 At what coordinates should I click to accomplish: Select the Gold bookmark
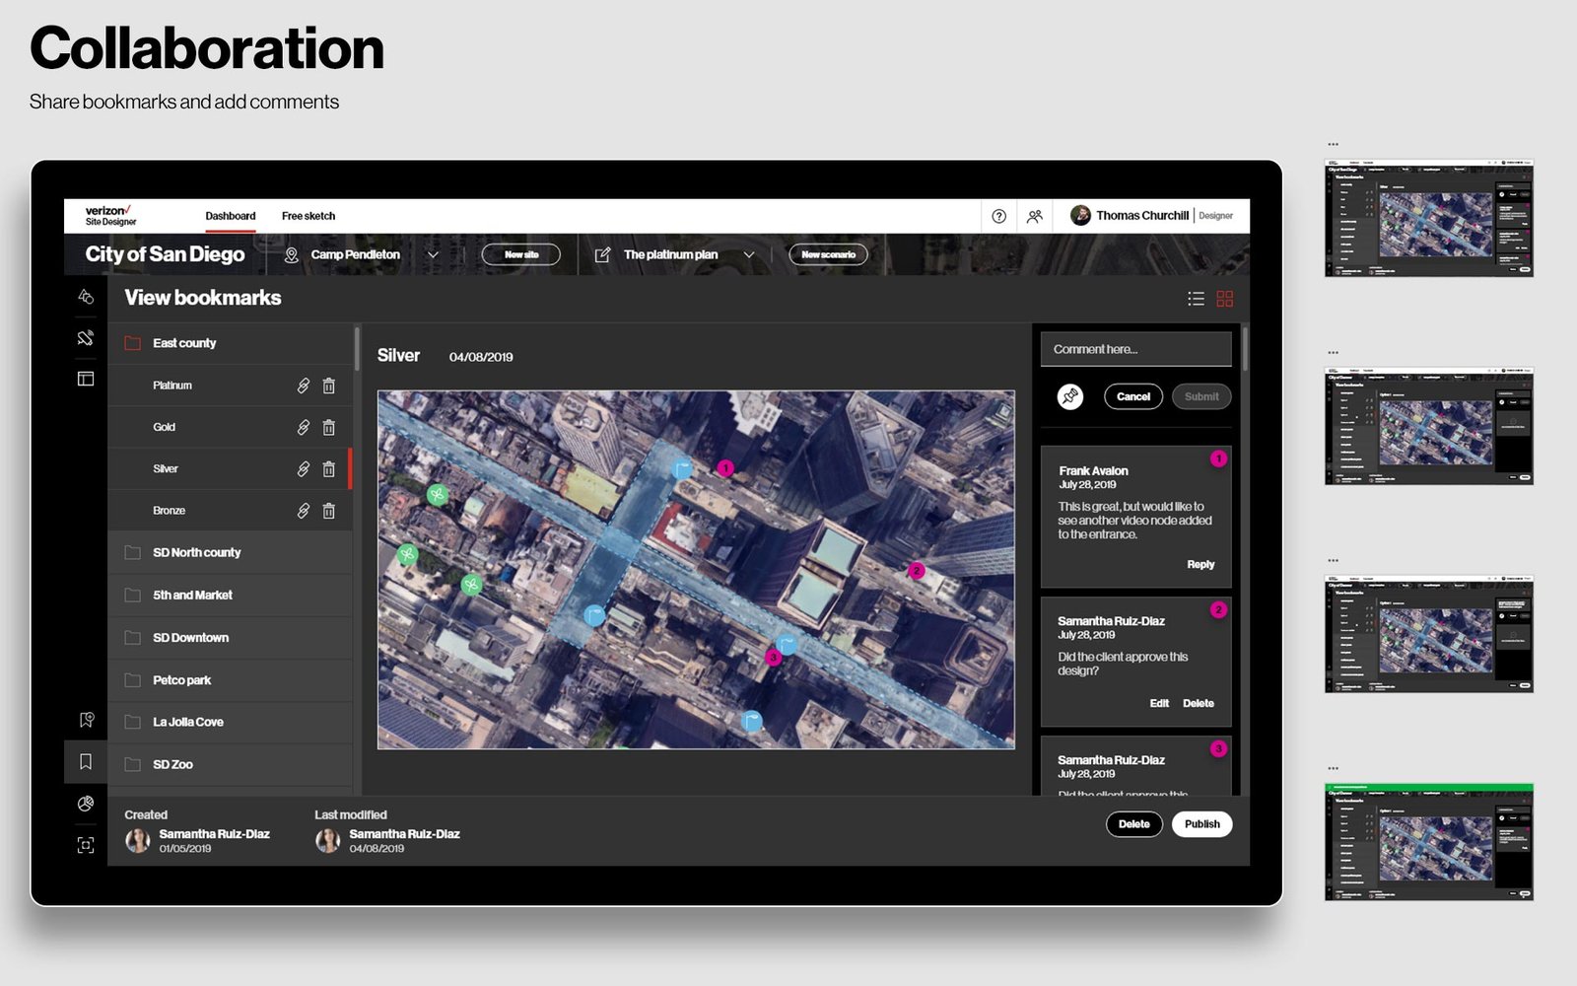164,427
